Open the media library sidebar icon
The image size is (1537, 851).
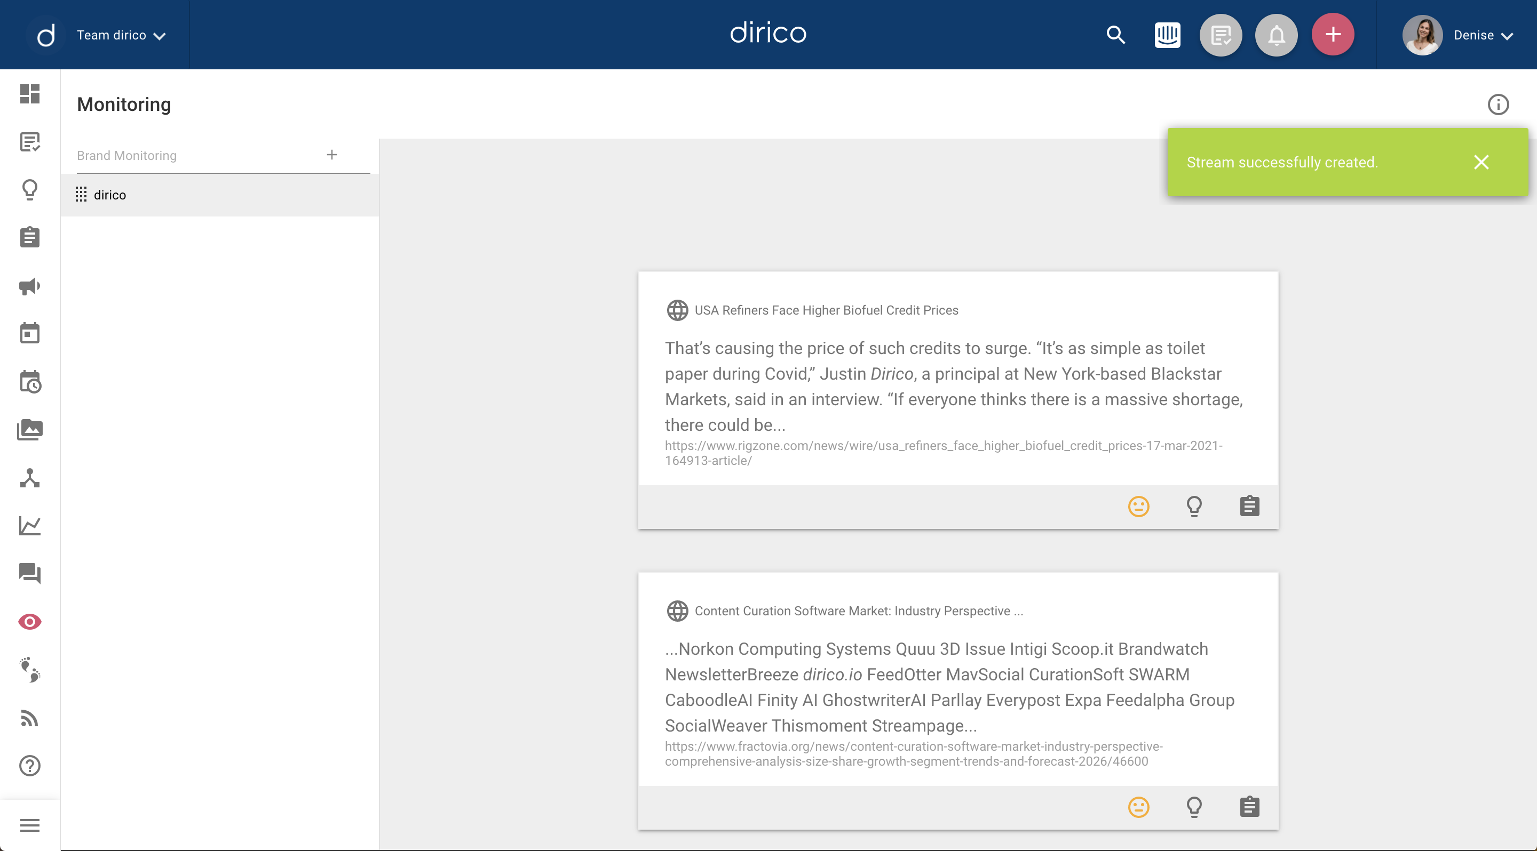(30, 430)
